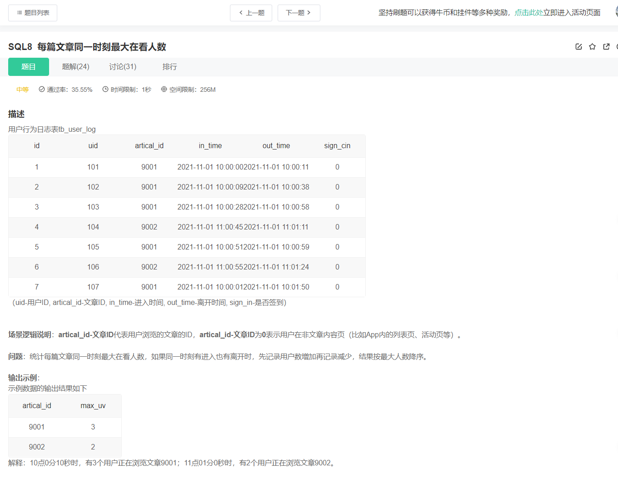Click the max_uv header in output table
Screen dimensions: 618x484
(93, 406)
